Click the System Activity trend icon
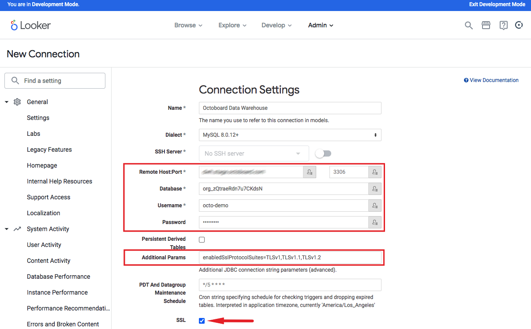 pos(17,229)
